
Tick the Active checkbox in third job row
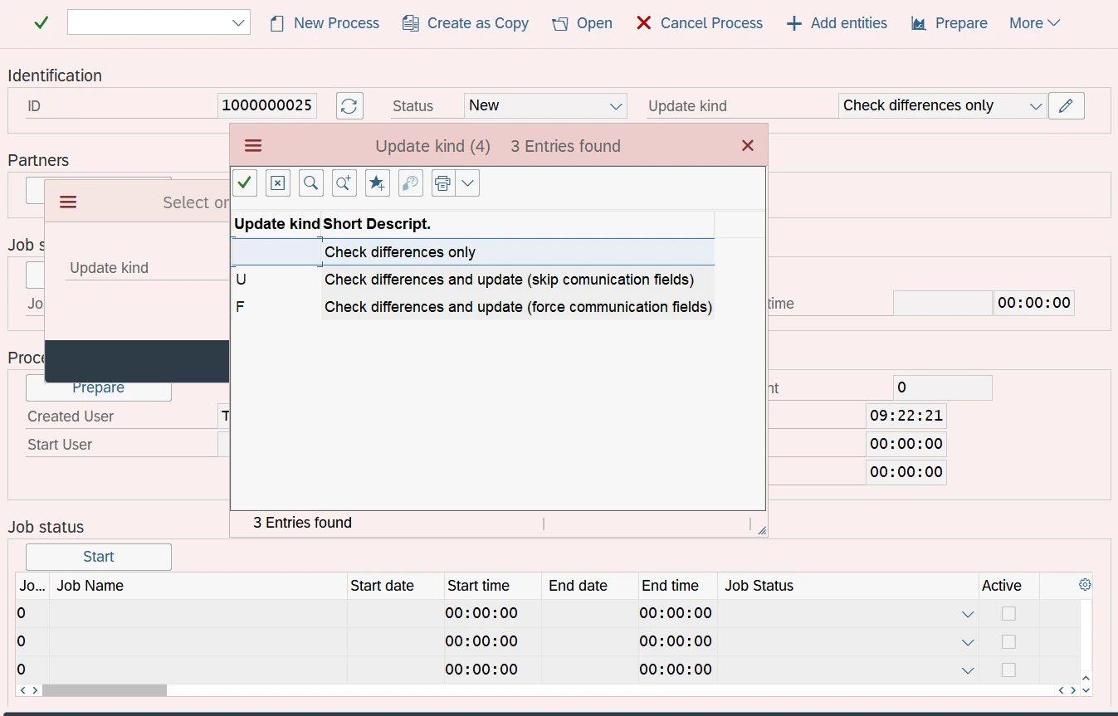(1008, 670)
